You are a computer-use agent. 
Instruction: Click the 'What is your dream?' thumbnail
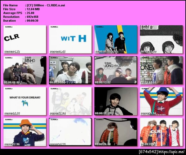pyautogui.click(x=25, y=101)
